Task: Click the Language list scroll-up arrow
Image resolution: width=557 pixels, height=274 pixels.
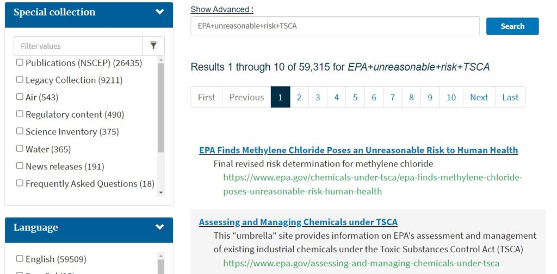Action: [x=161, y=256]
